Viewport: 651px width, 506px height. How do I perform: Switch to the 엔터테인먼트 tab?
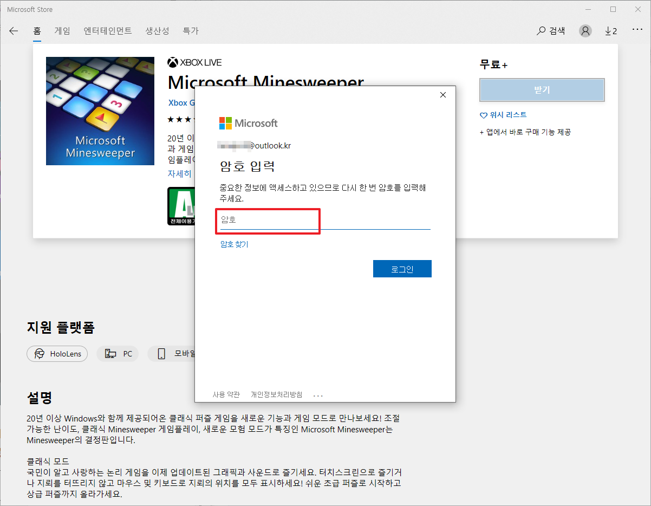click(x=108, y=31)
